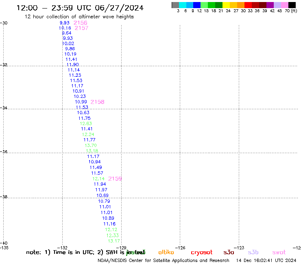This screenshot has height=264, width=301.
Task: Select the subtitle '12 hour collection of altimeter wave heights'
Action: (79, 17)
